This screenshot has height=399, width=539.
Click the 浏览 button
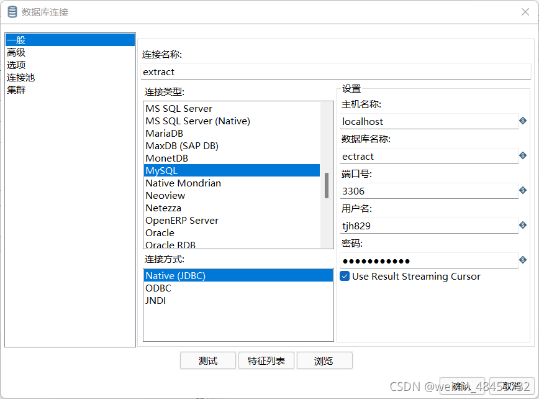tap(325, 361)
